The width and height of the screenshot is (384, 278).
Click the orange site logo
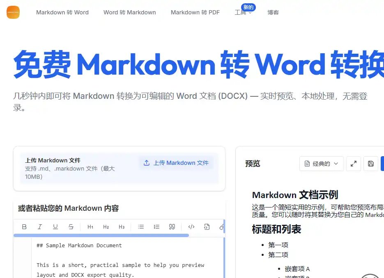(x=13, y=12)
